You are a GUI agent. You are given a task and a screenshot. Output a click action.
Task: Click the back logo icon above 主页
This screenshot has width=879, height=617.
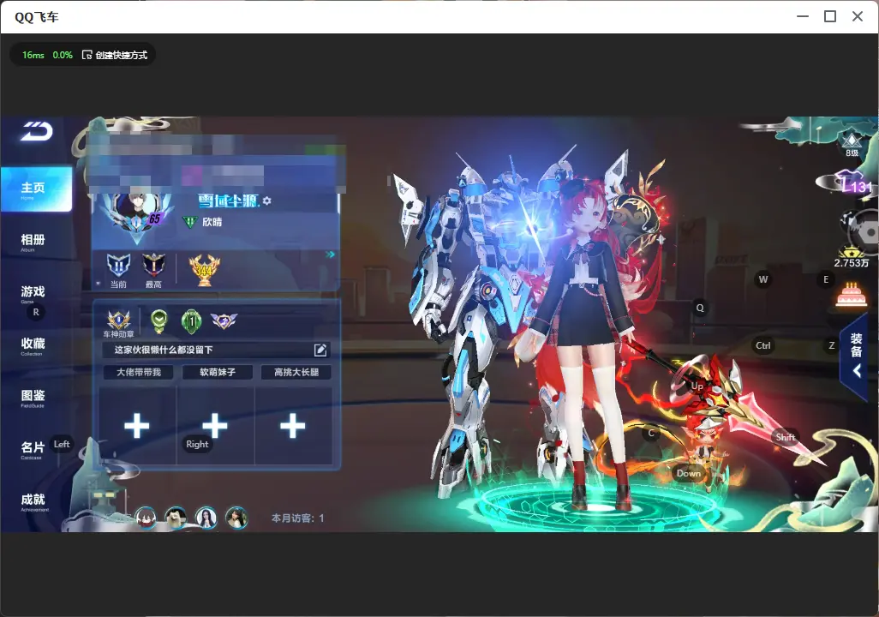37,131
